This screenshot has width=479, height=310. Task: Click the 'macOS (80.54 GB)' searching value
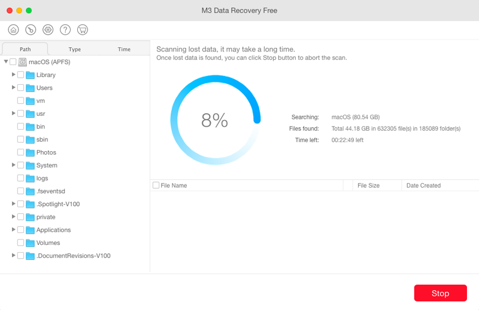pyautogui.click(x=356, y=117)
